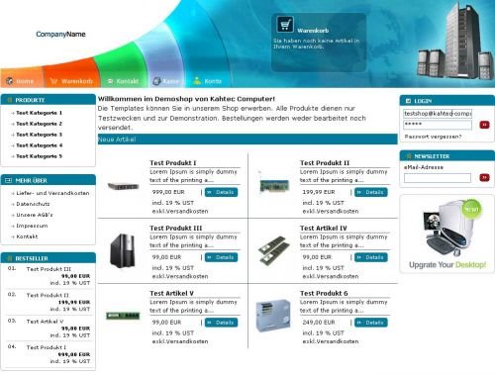Open bestseller 01 Test Produkt III
Screen dimensions: 495x375
[49, 269]
